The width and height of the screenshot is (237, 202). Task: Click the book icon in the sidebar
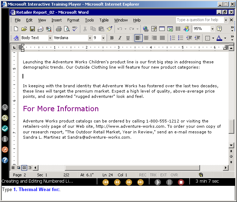tap(5, 128)
